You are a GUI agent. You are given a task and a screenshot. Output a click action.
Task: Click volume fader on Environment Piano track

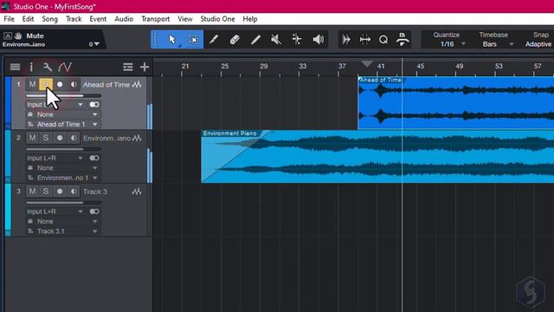pyautogui.click(x=63, y=149)
